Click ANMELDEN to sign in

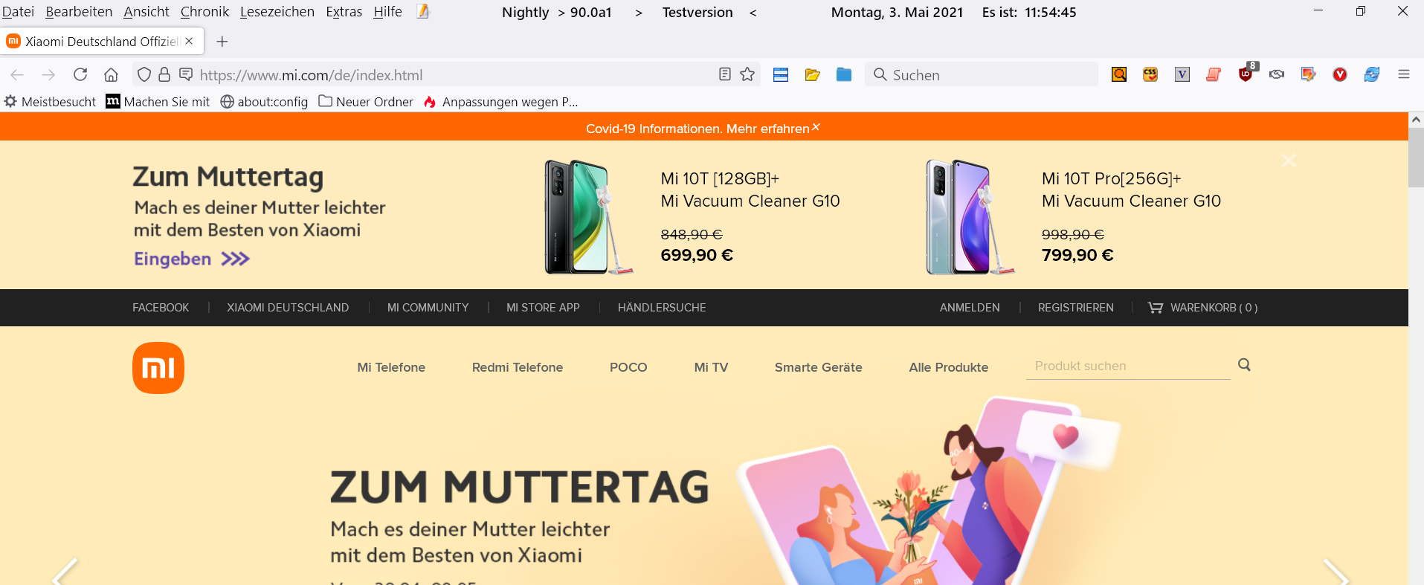970,308
